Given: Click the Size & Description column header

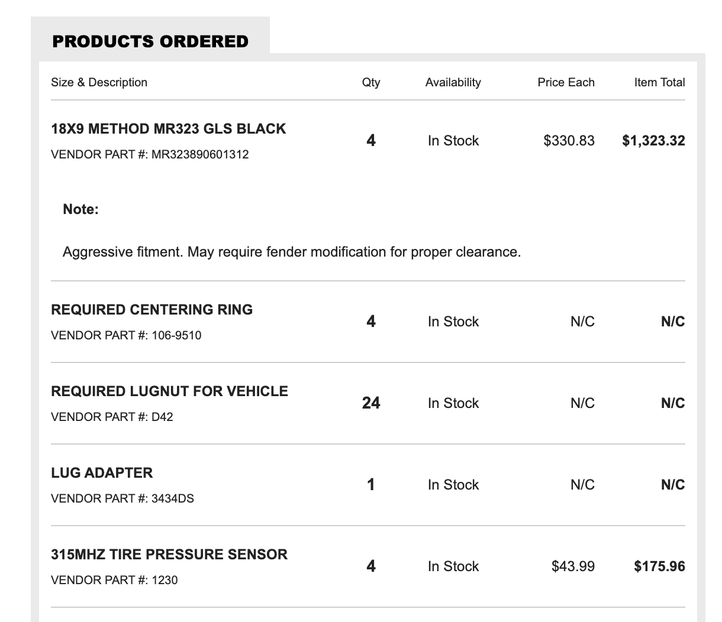Looking at the screenshot, I should click(99, 82).
